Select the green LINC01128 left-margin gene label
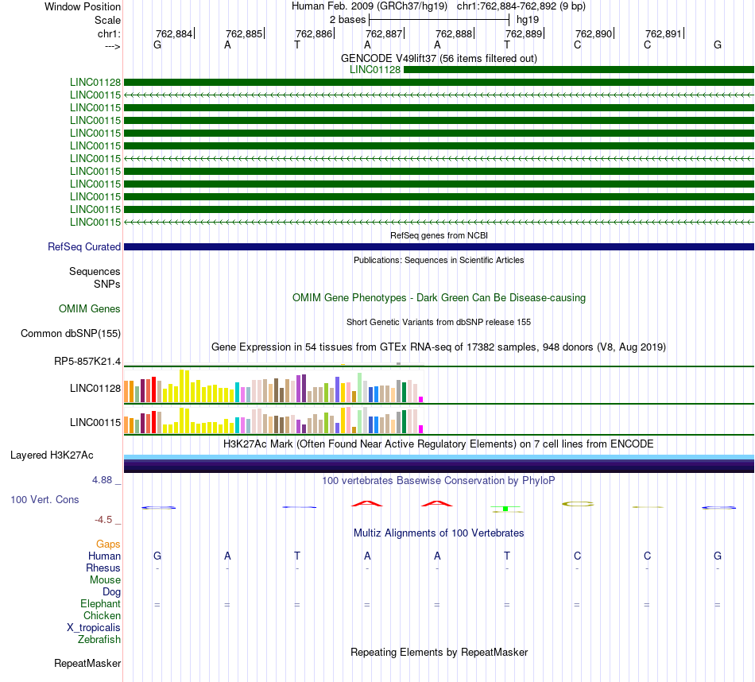 95,83
